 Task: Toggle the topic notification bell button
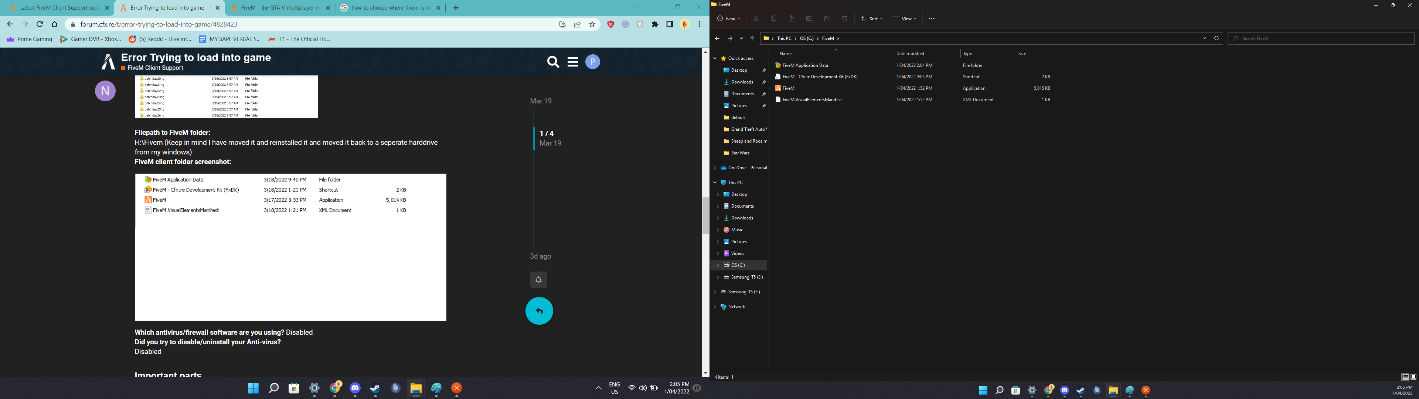pyautogui.click(x=539, y=280)
